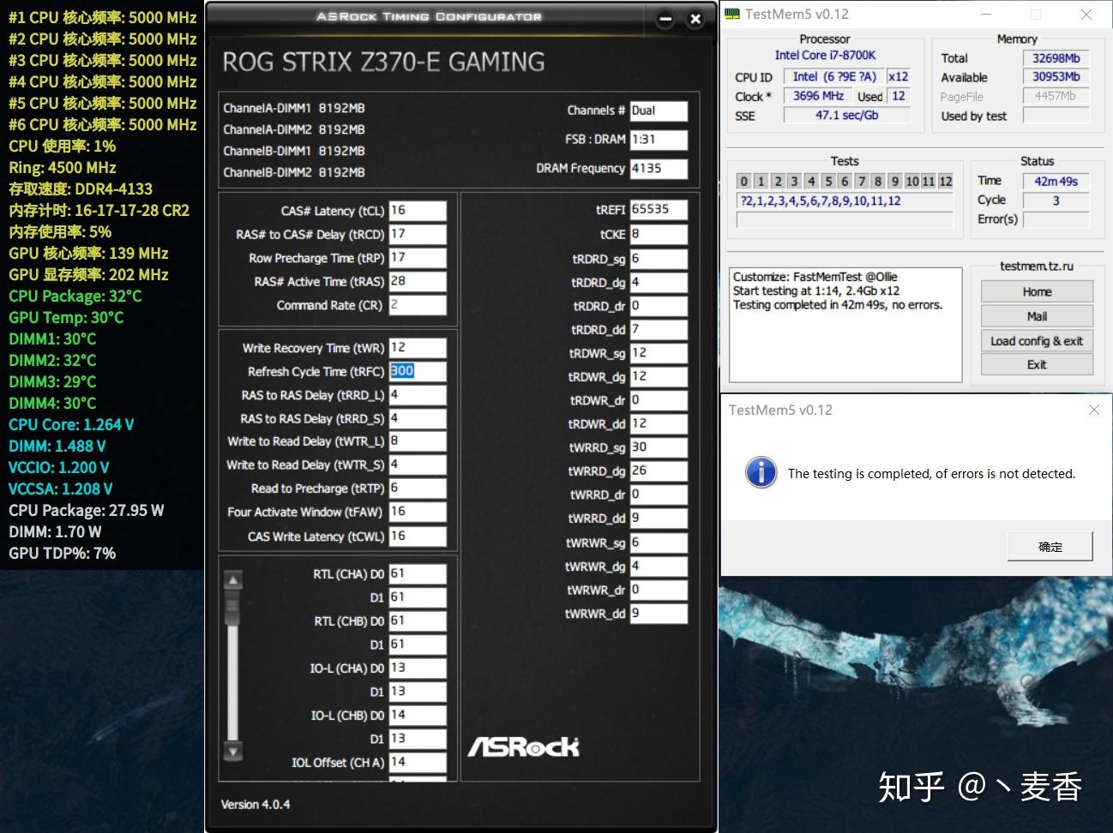Image resolution: width=1113 pixels, height=833 pixels.
Task: Click the tWRRD_dg field showing 26
Action: [x=659, y=471]
